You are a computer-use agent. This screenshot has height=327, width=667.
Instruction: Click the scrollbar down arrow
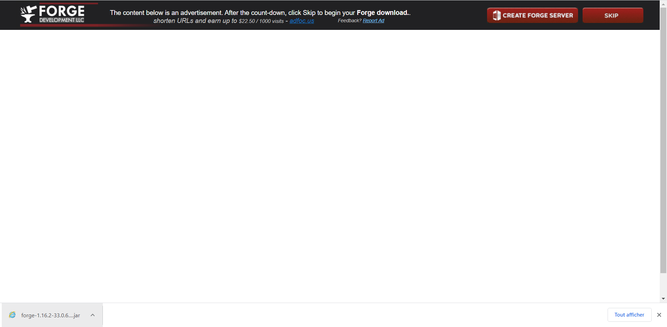(663, 299)
